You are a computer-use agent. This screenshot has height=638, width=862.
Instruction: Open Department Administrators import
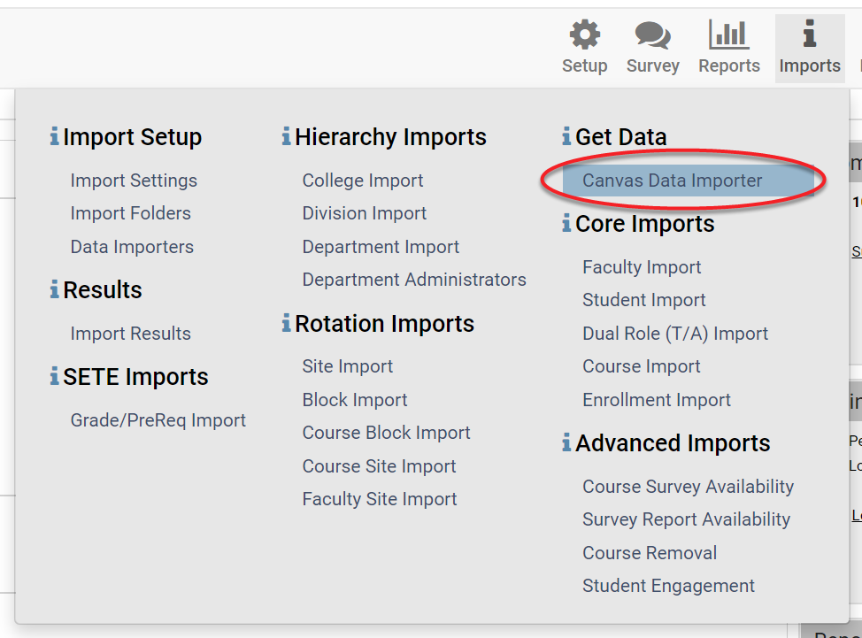[414, 280]
